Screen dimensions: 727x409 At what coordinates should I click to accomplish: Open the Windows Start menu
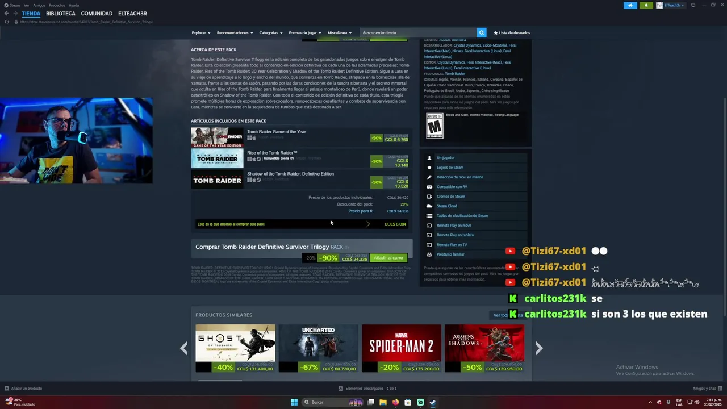click(x=294, y=402)
